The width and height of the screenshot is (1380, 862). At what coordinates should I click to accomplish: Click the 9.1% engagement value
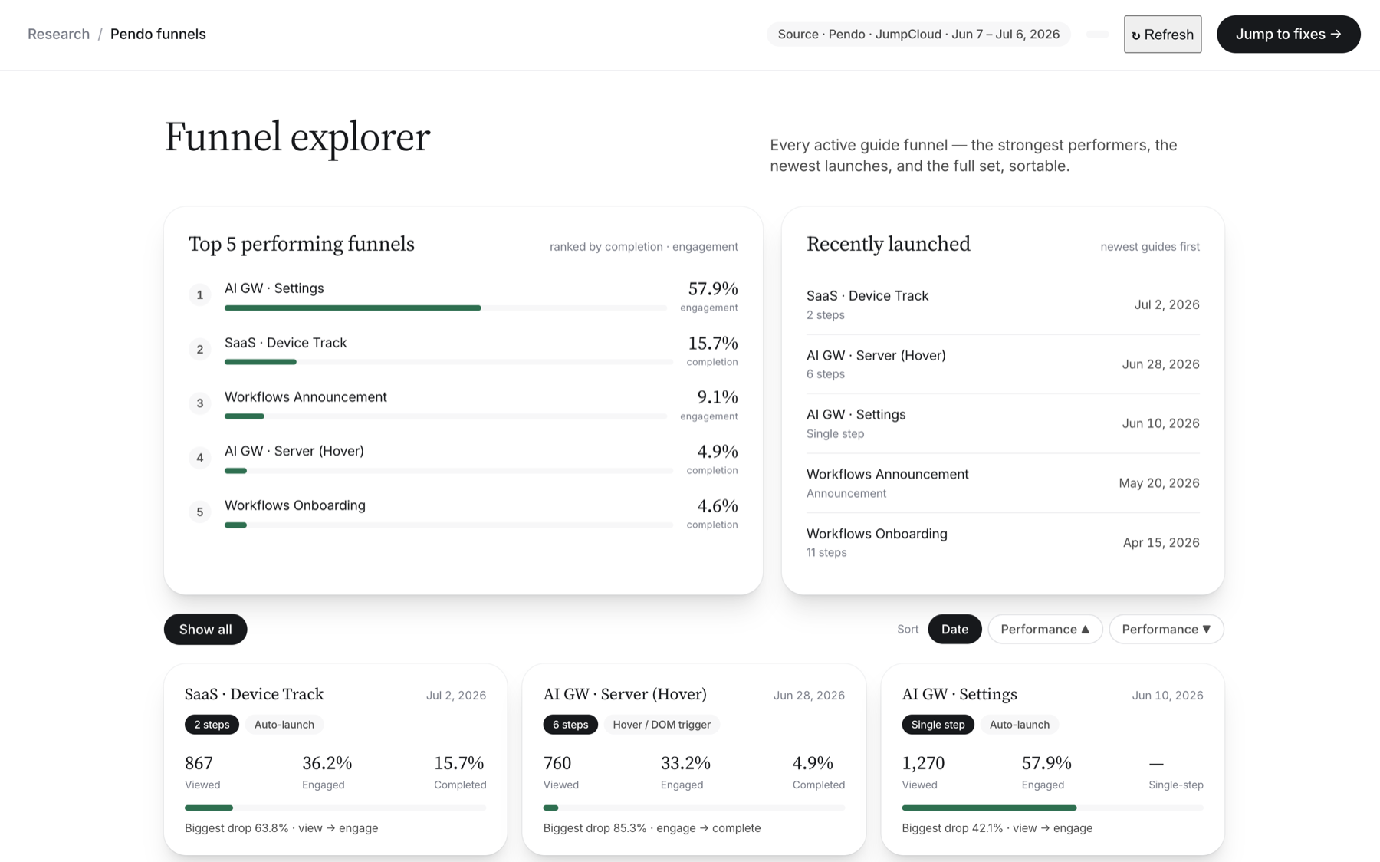tap(717, 397)
